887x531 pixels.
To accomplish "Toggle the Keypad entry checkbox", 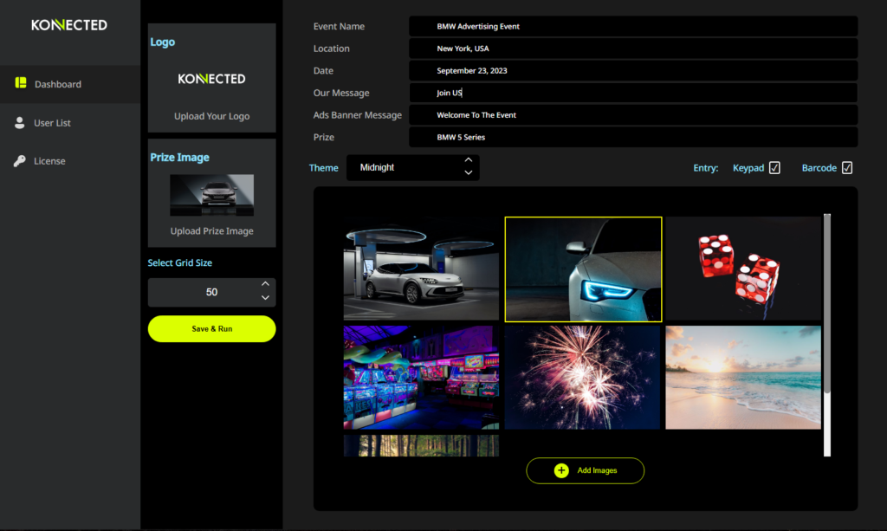I will click(774, 168).
